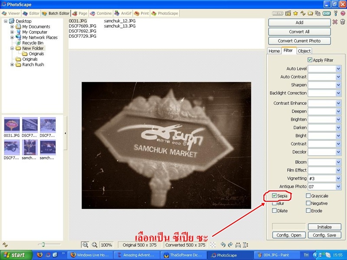Screen dimensions: 347x260
Task: Enable the Dilate checkbox
Action: click(274, 211)
